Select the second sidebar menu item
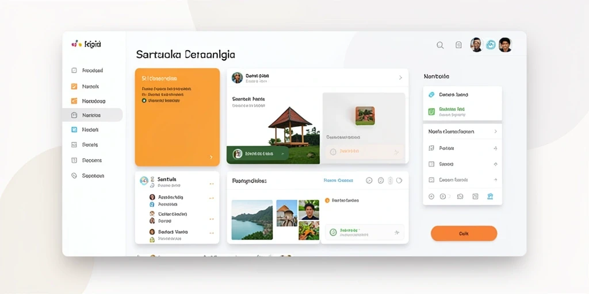This screenshot has height=294, width=589. (x=92, y=86)
